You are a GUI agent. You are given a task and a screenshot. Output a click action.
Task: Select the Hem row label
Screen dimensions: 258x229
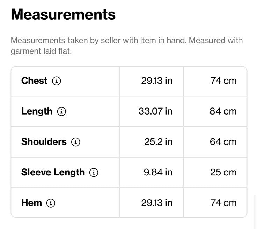tap(31, 203)
